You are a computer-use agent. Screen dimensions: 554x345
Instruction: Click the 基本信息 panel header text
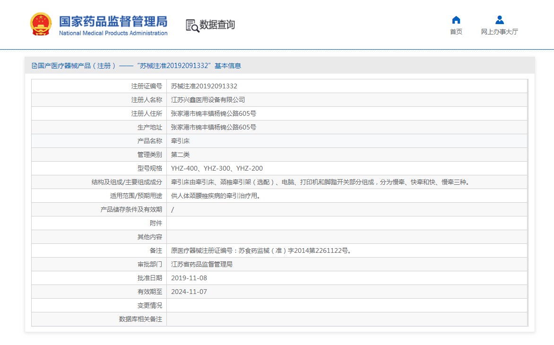(227, 66)
